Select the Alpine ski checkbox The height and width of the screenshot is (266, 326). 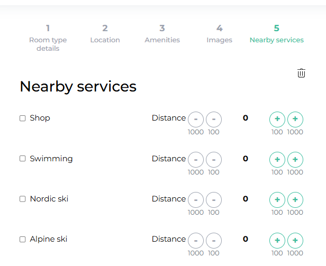(23, 240)
